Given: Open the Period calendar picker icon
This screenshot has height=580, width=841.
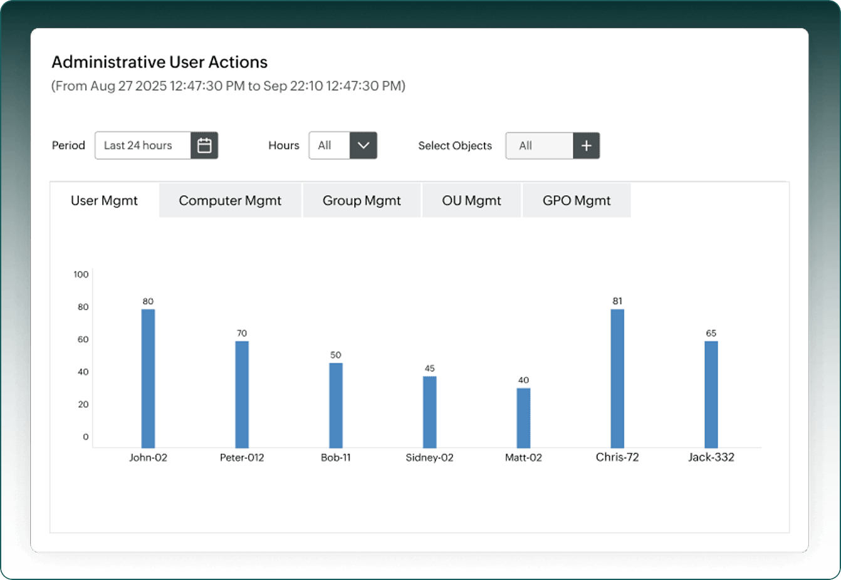Looking at the screenshot, I should coord(204,145).
